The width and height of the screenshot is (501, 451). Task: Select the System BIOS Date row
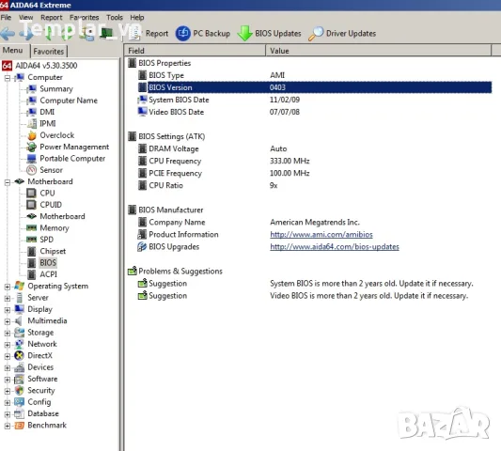pos(314,100)
